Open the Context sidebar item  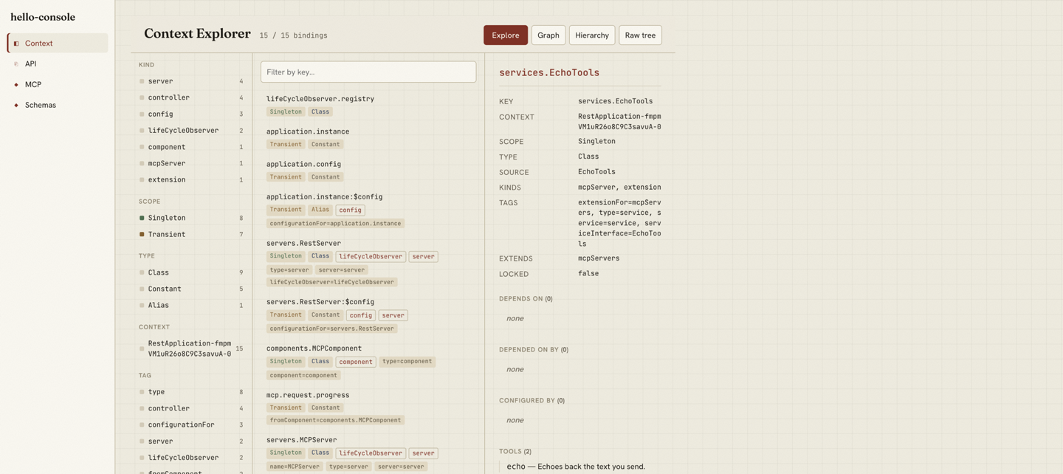point(58,43)
